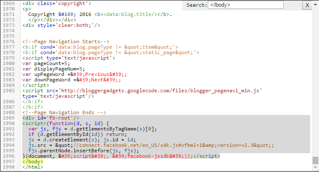Close the search bar with X button

click(x=307, y=5)
